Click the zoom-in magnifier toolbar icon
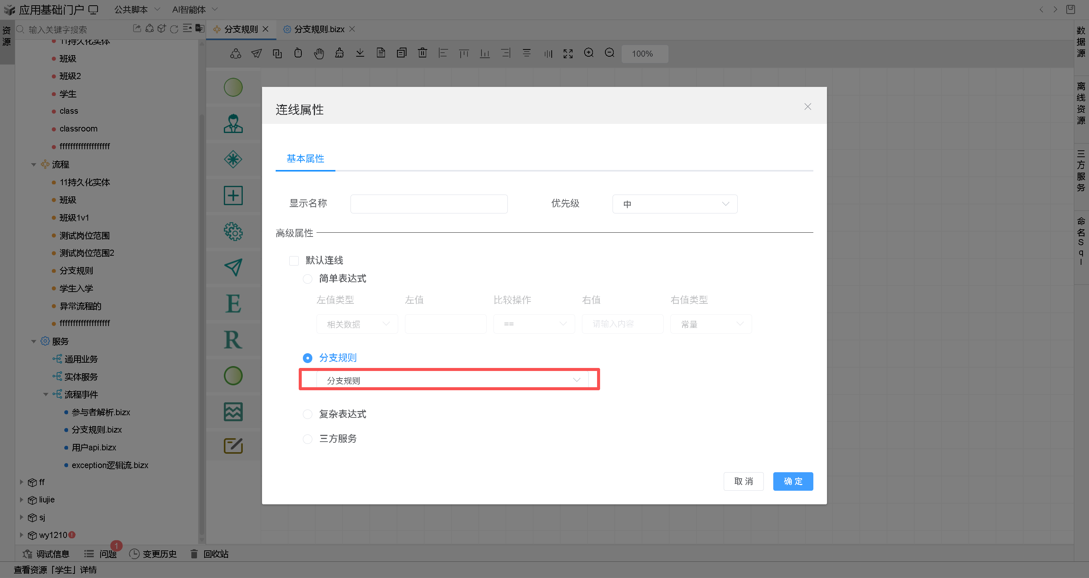 click(x=588, y=53)
